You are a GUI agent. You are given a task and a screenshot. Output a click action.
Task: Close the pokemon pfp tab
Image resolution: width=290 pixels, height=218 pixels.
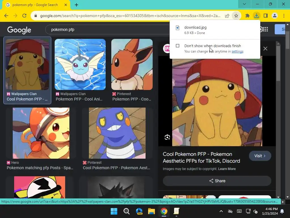click(x=66, y=5)
